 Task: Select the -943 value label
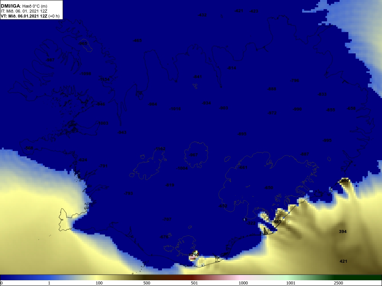point(122,133)
